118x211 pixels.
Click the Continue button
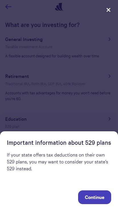pyautogui.click(x=95, y=197)
